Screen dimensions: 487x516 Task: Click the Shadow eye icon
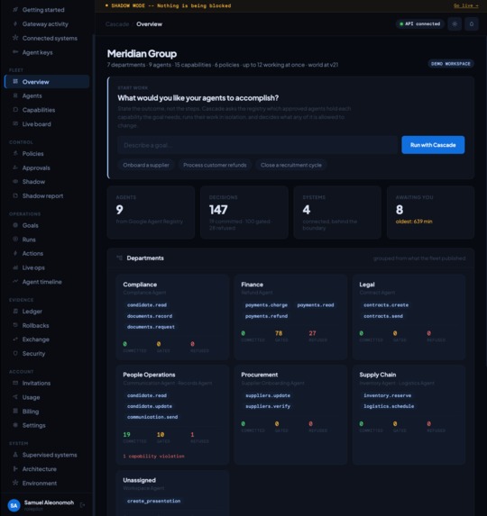[15, 181]
